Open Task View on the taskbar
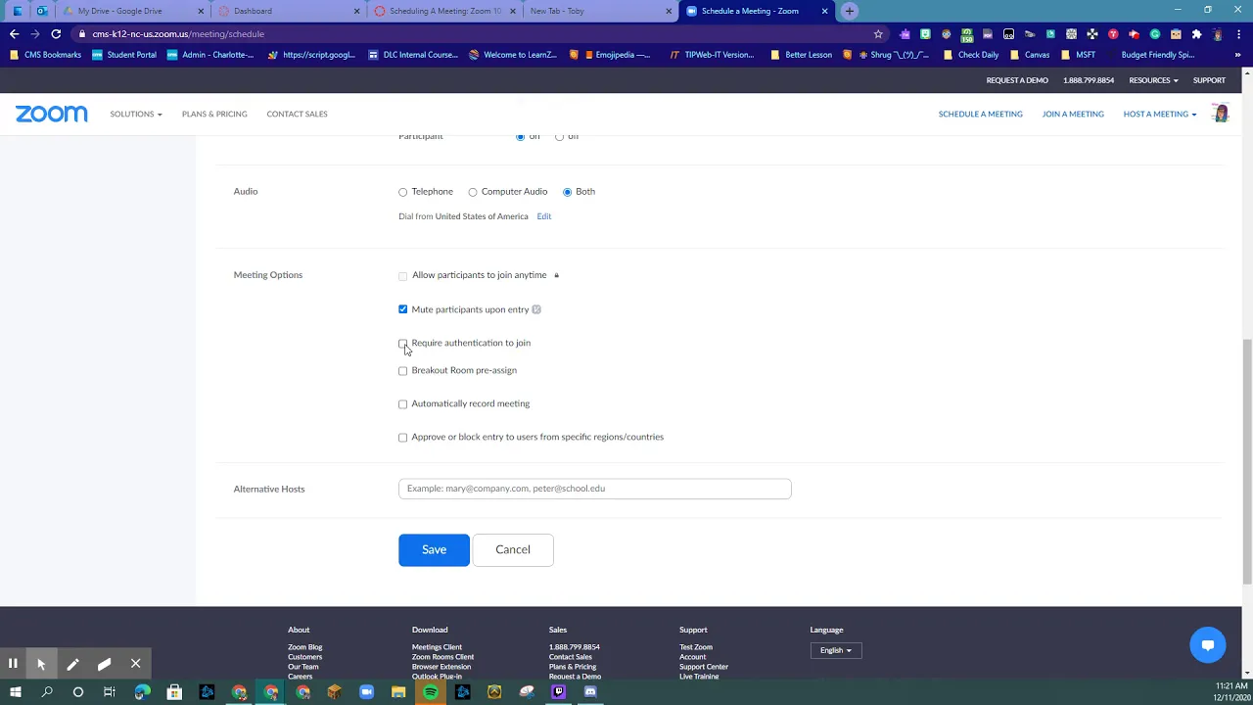Screen dimensions: 1253x705 (110, 692)
